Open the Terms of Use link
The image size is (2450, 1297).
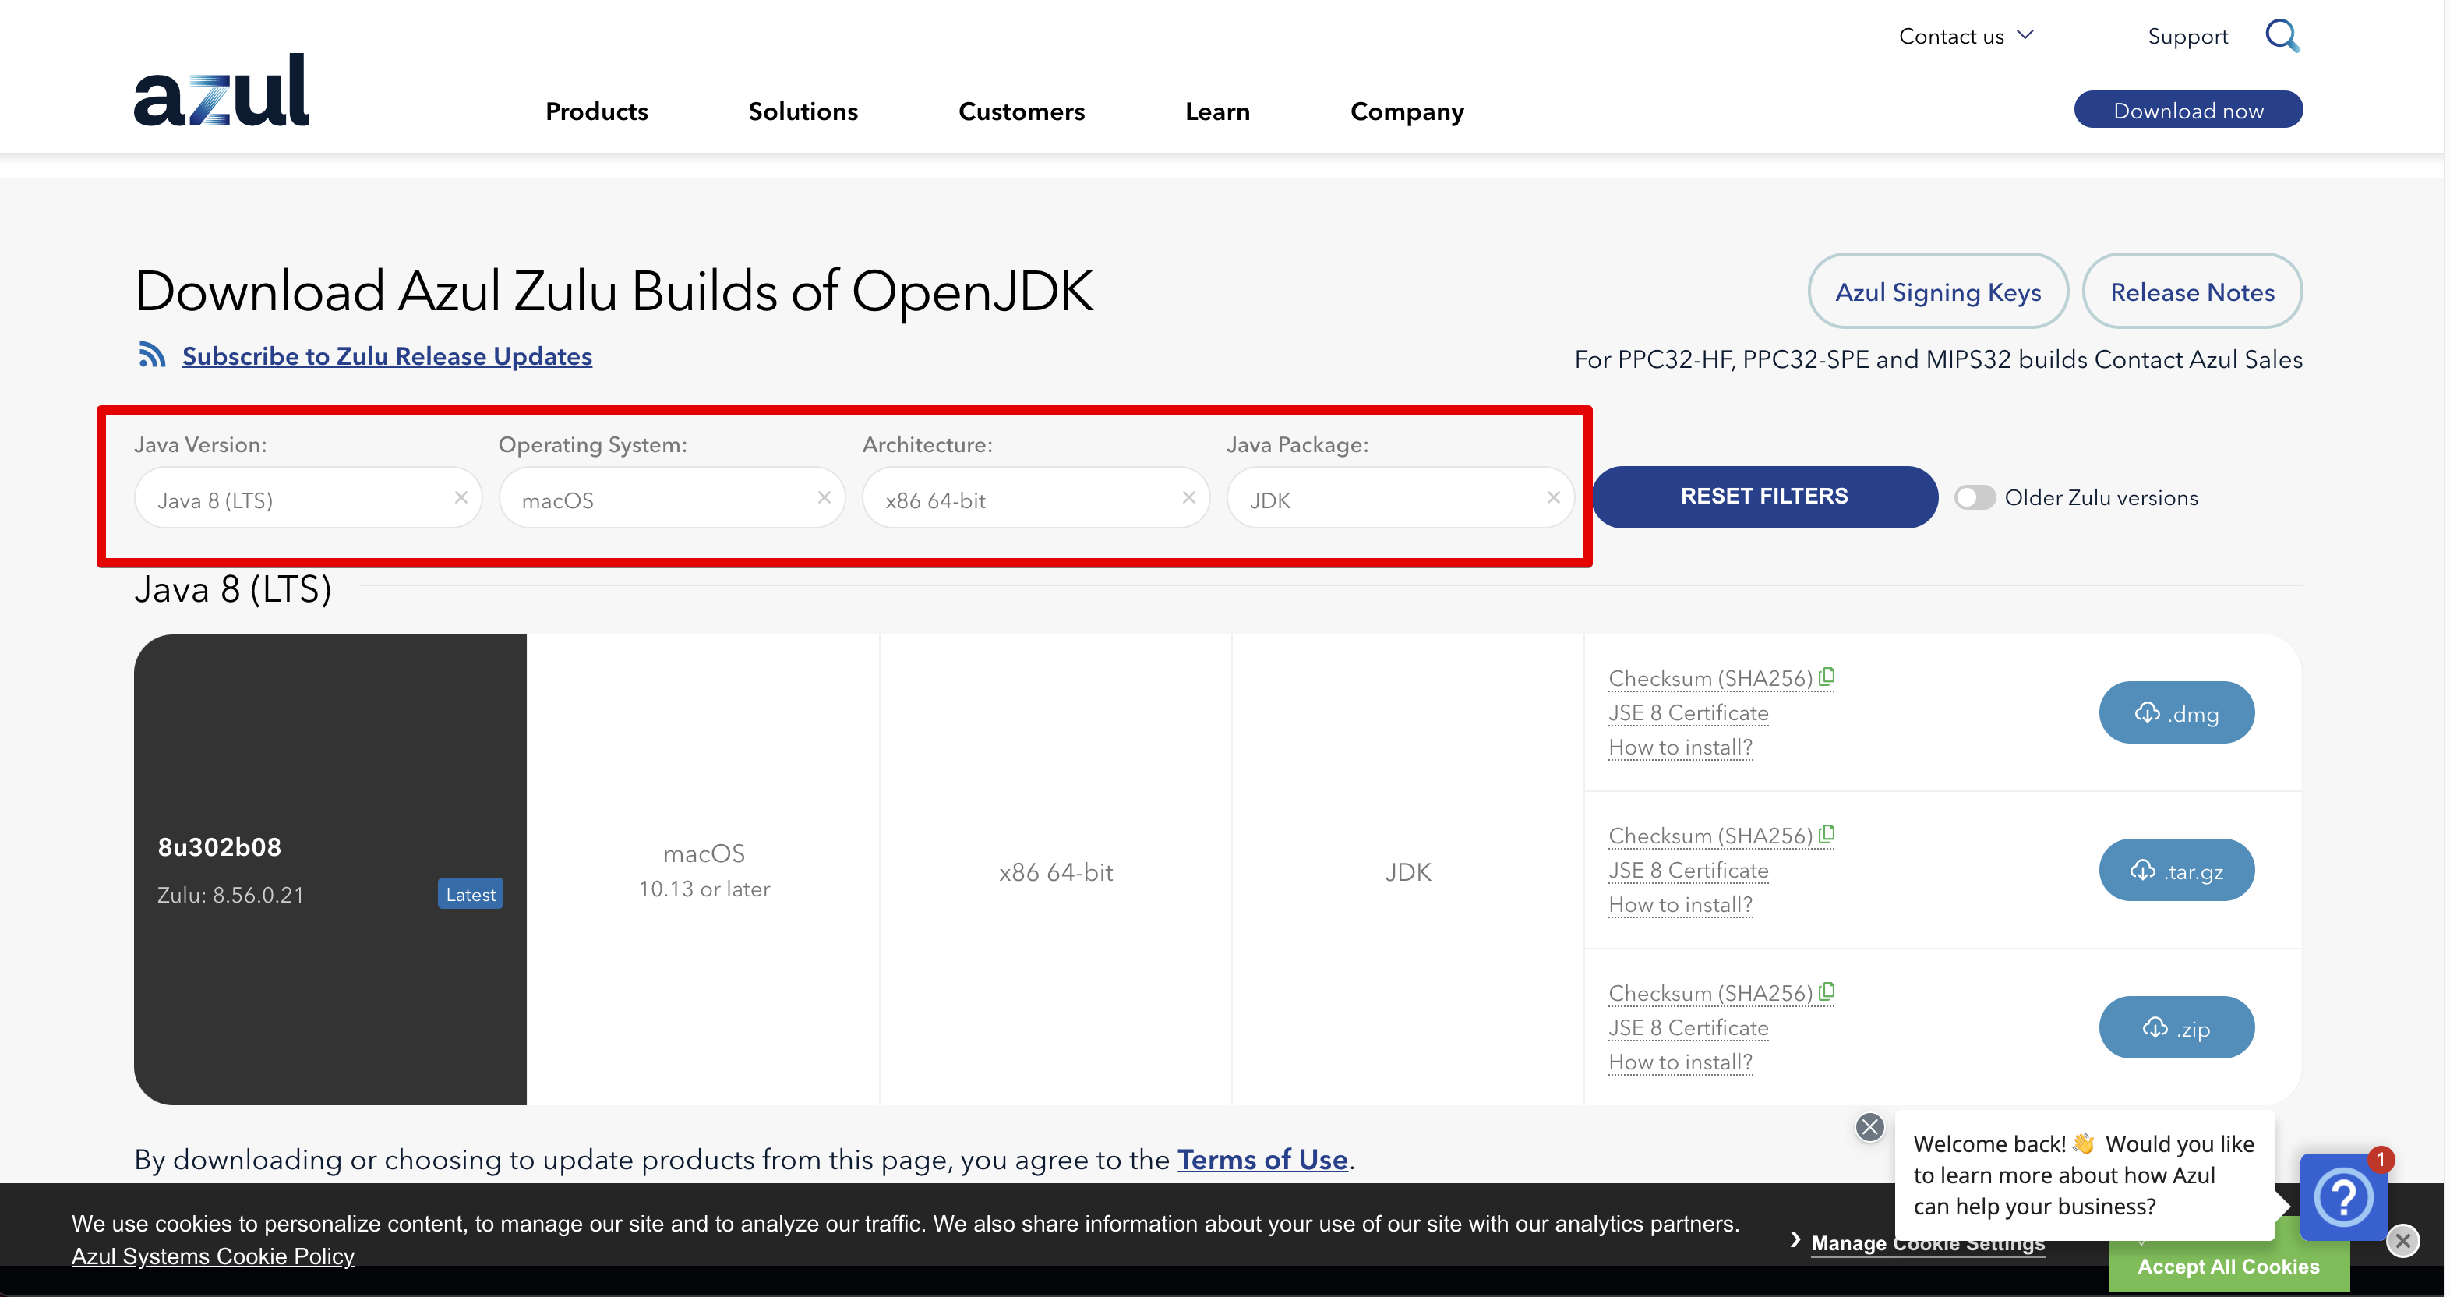pos(1262,1159)
